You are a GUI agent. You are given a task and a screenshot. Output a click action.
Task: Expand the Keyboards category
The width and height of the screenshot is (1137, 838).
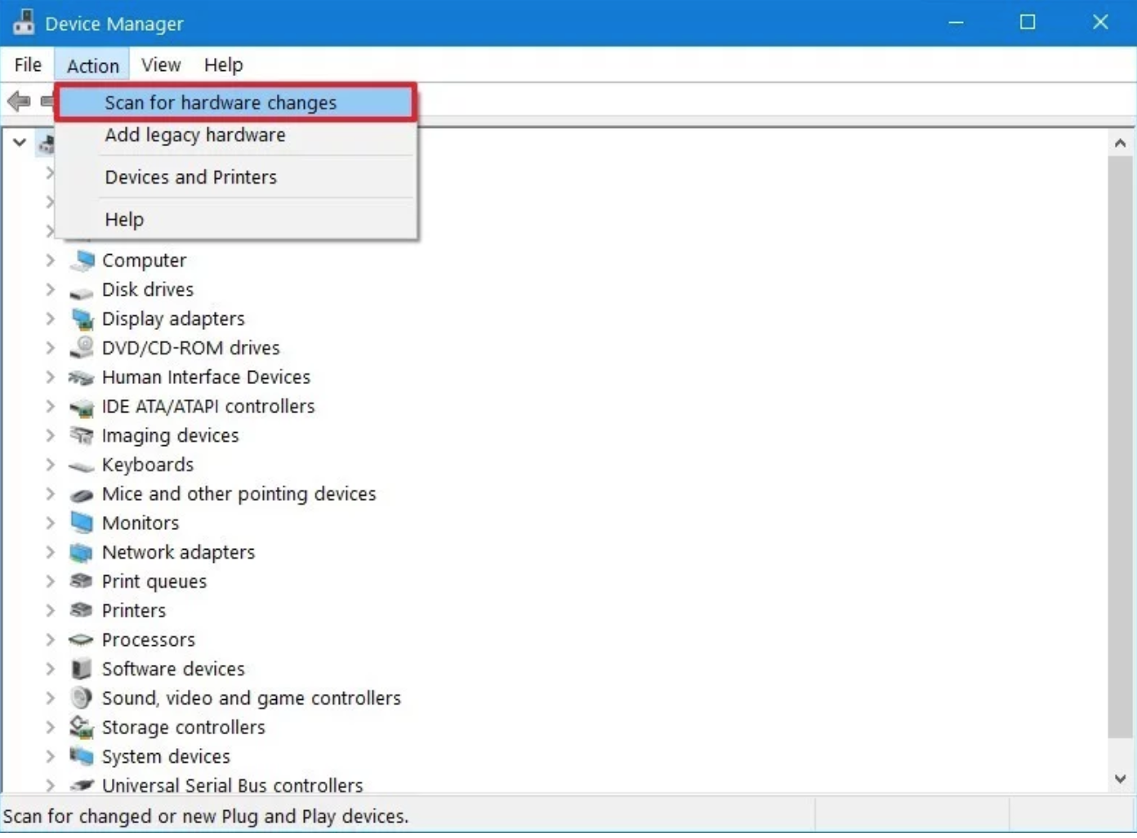[x=51, y=465]
